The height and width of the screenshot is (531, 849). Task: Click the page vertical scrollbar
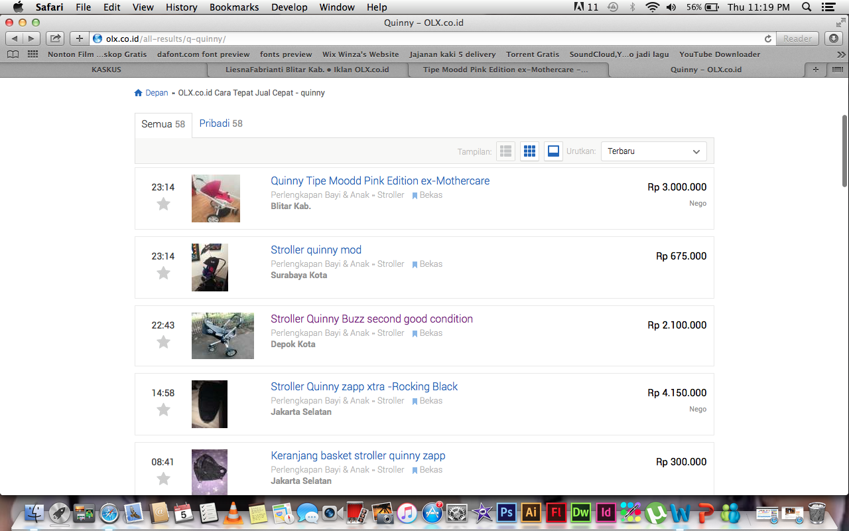(844, 150)
